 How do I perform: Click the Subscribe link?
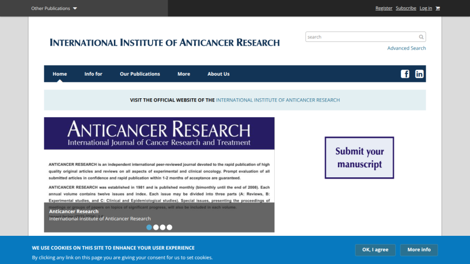point(406,8)
